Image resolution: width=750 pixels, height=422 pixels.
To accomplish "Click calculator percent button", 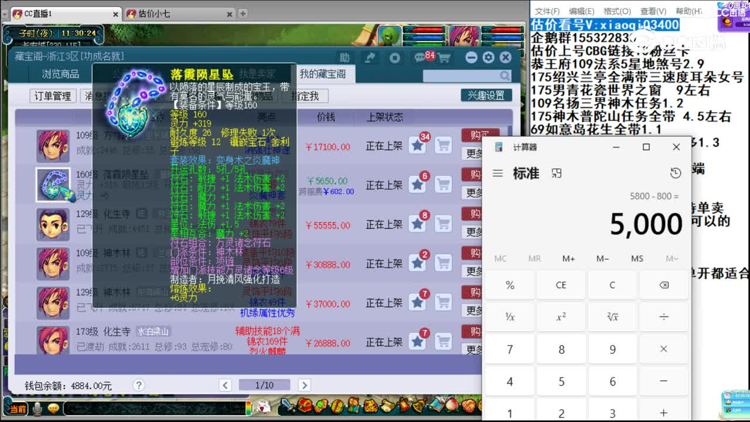I will [510, 285].
